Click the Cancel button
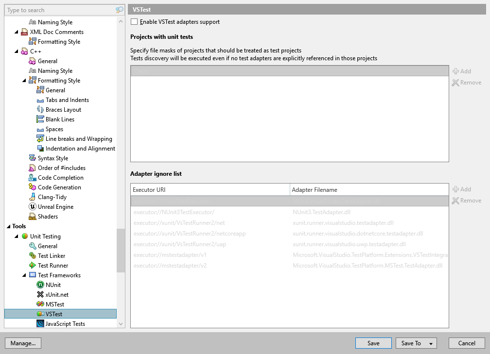The image size is (490, 354). pos(467,343)
